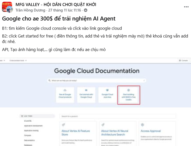Click the icon above About Vertex AI Feature Store
Screen dimensions: 191x146
64,125
